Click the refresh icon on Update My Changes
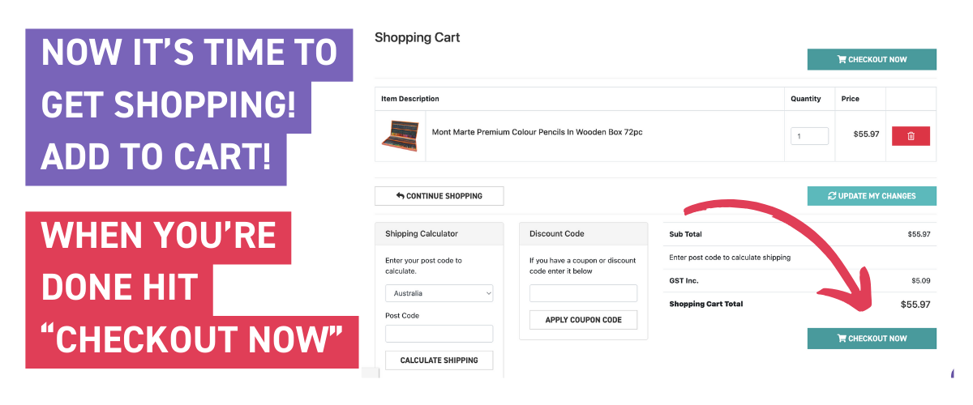Image resolution: width=973 pixels, height=405 pixels. [x=832, y=196]
